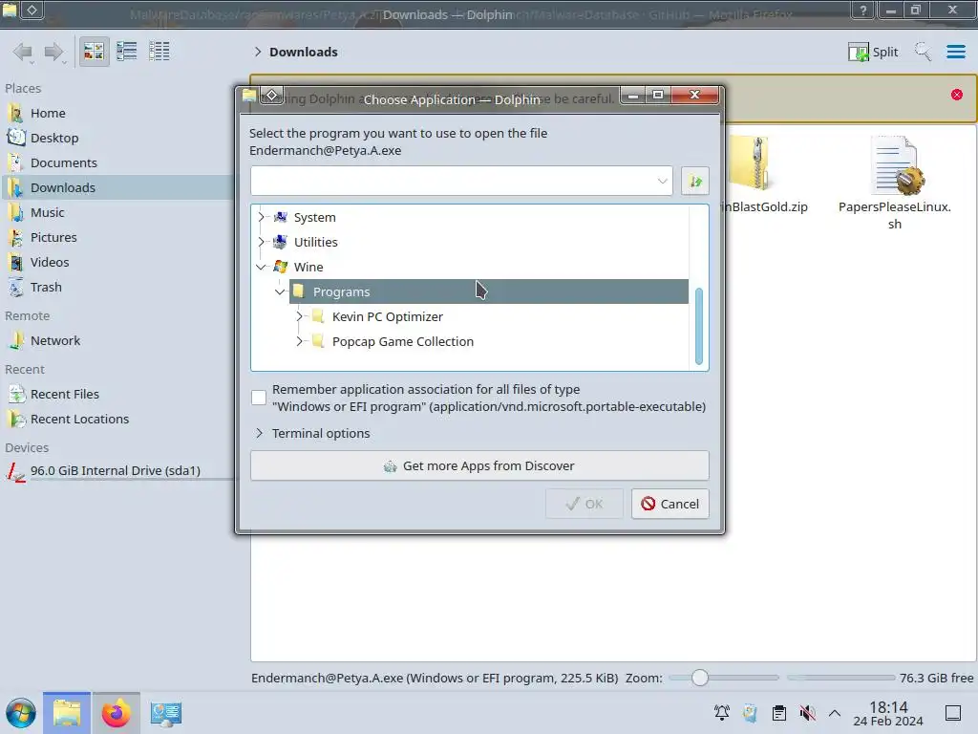Image resolution: width=978 pixels, height=734 pixels.
Task: Adjust the Zoom slider handle
Action: pyautogui.click(x=700, y=678)
